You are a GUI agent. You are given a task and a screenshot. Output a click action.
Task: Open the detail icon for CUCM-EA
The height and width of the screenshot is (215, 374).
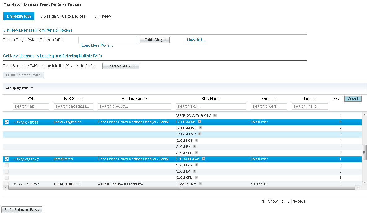(x=195, y=146)
